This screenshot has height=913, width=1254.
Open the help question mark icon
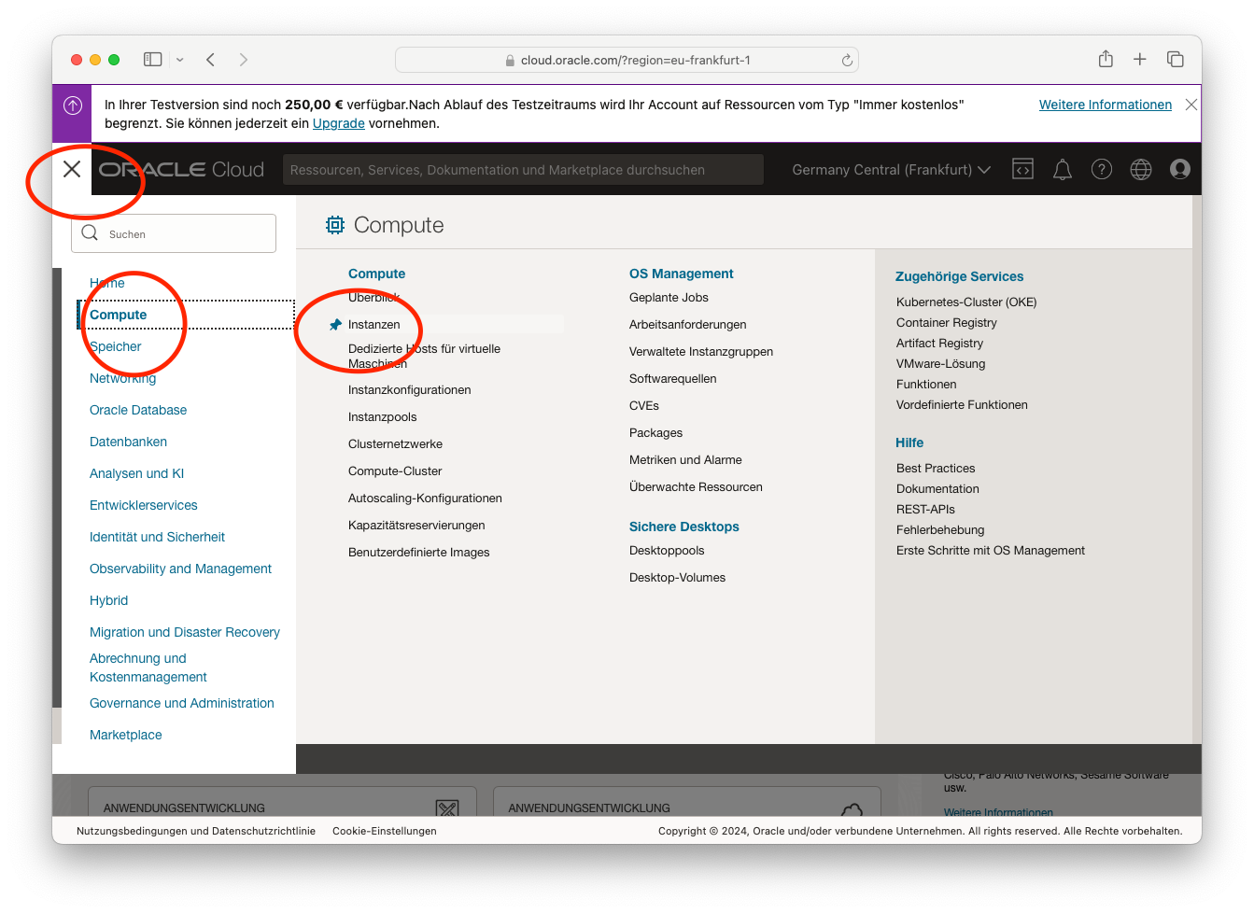coord(1102,169)
